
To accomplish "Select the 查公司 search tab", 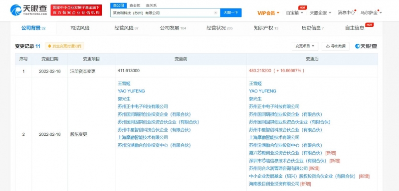I will (x=118, y=5).
